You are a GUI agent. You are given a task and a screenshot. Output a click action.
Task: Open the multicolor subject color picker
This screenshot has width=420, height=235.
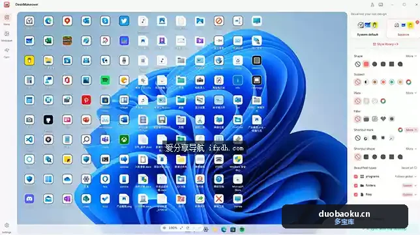coord(408,82)
